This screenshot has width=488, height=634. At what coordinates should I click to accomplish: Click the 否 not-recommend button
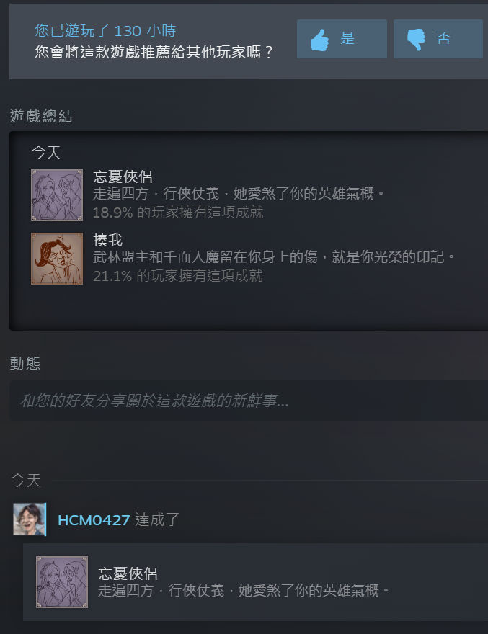click(438, 39)
